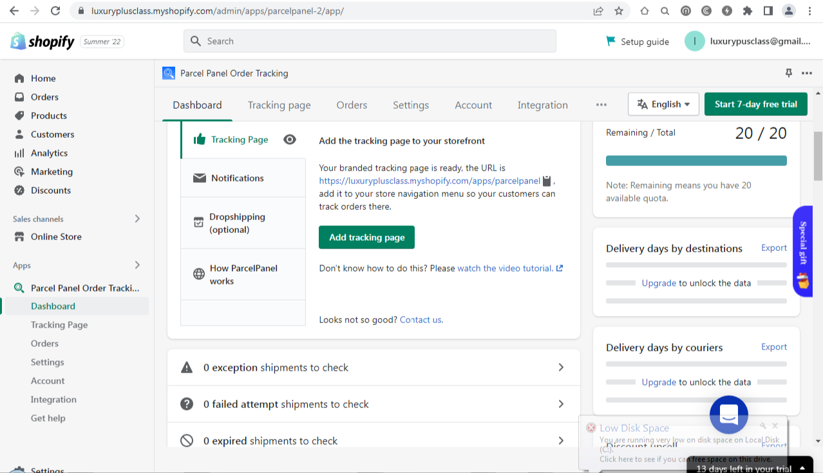Image resolution: width=823 pixels, height=473 pixels.
Task: Click the pin icon beside app title
Action: point(788,73)
